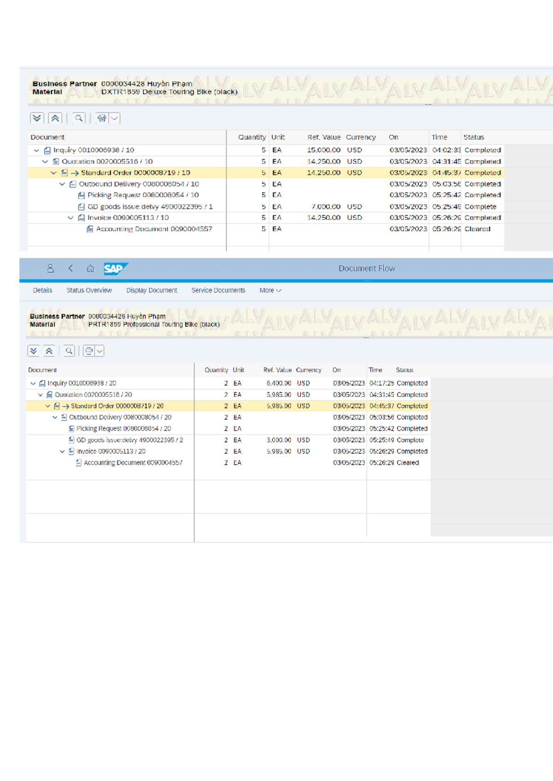The image size is (553, 781).
Task: Select Picking Request 0080008054 / 20 row
Action: (x=228, y=429)
